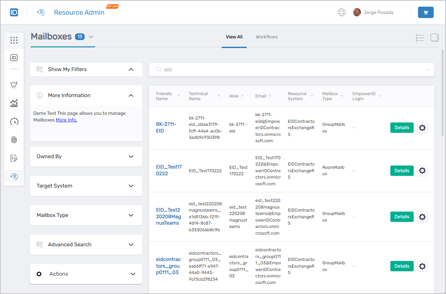This screenshot has height=294, width=446.
Task: Switch to list view layout
Action: click(420, 38)
